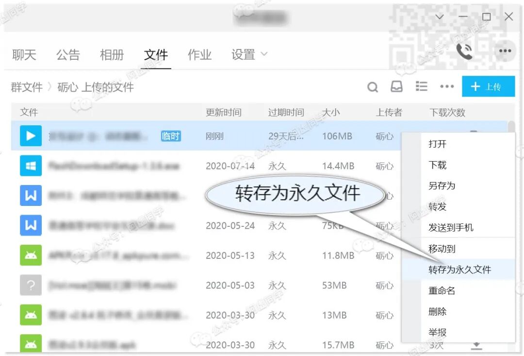
Task: Sort by 上传者 column header
Action: pyautogui.click(x=389, y=112)
